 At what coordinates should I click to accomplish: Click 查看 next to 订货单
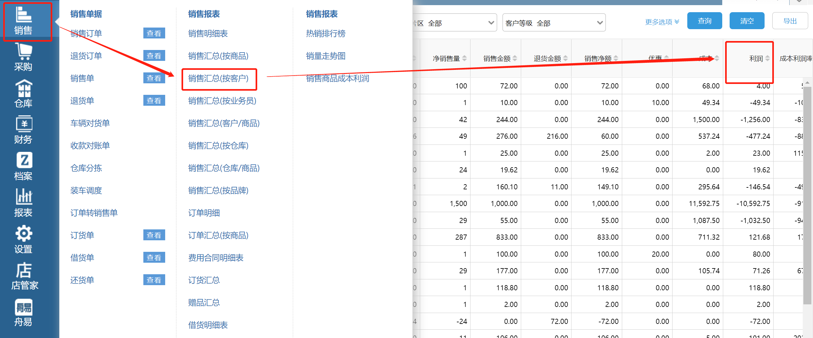click(154, 235)
